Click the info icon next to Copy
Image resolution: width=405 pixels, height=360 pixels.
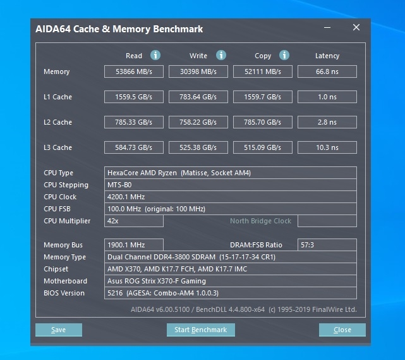point(284,55)
